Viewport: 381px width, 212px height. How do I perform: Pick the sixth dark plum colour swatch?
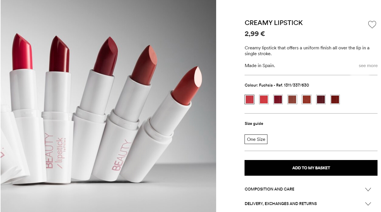coord(321,100)
